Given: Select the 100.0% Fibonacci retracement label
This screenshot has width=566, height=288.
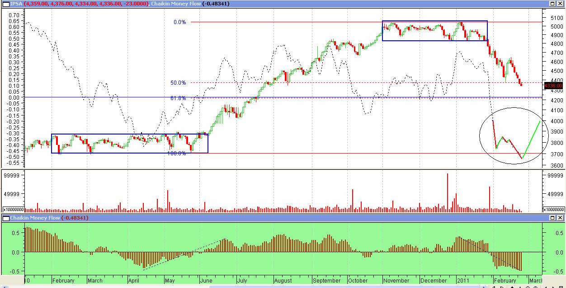Looking at the screenshot, I should click(x=177, y=154).
